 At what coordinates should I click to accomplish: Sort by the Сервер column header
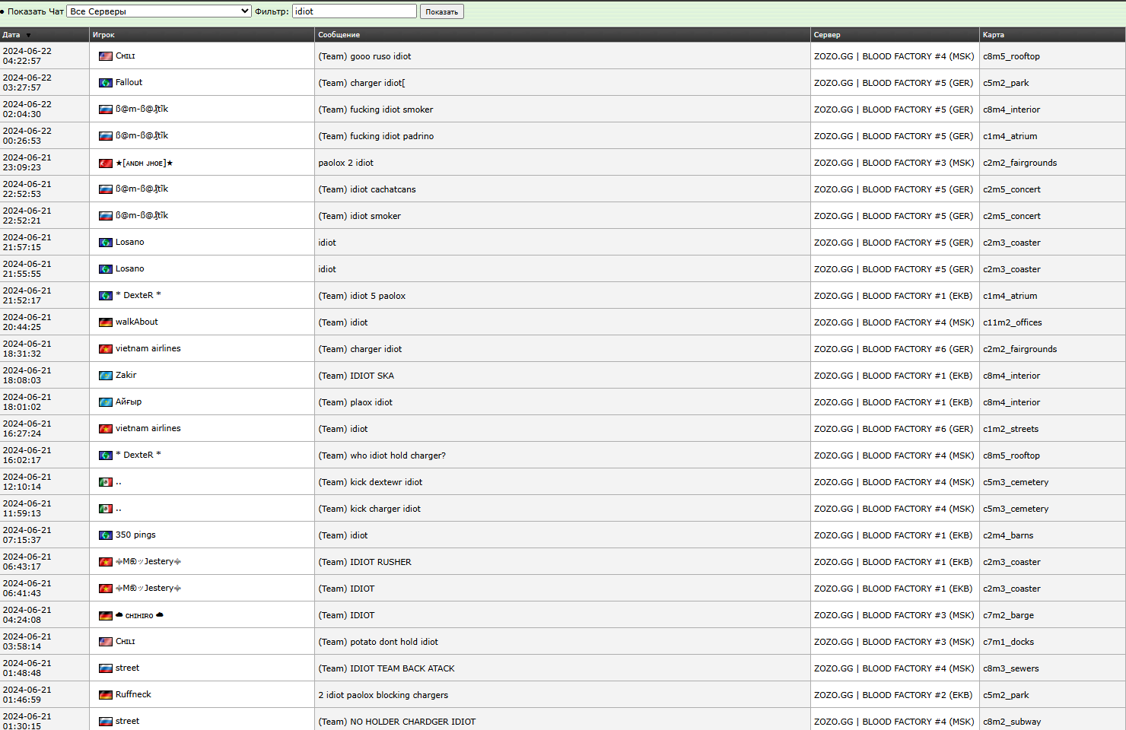pos(826,35)
